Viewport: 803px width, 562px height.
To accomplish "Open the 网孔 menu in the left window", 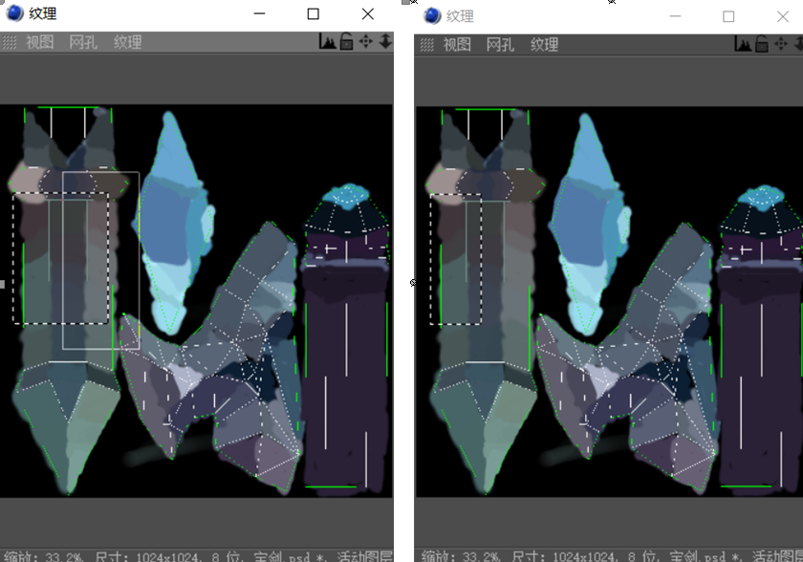I will tap(83, 42).
